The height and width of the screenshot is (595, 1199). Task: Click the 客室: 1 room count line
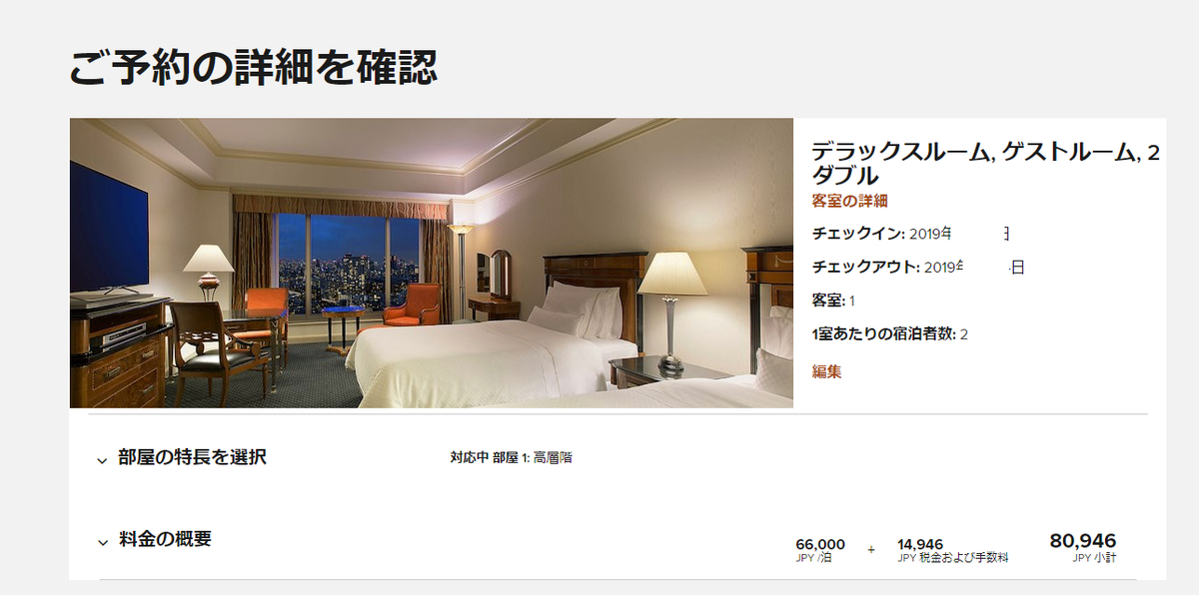pyautogui.click(x=833, y=300)
